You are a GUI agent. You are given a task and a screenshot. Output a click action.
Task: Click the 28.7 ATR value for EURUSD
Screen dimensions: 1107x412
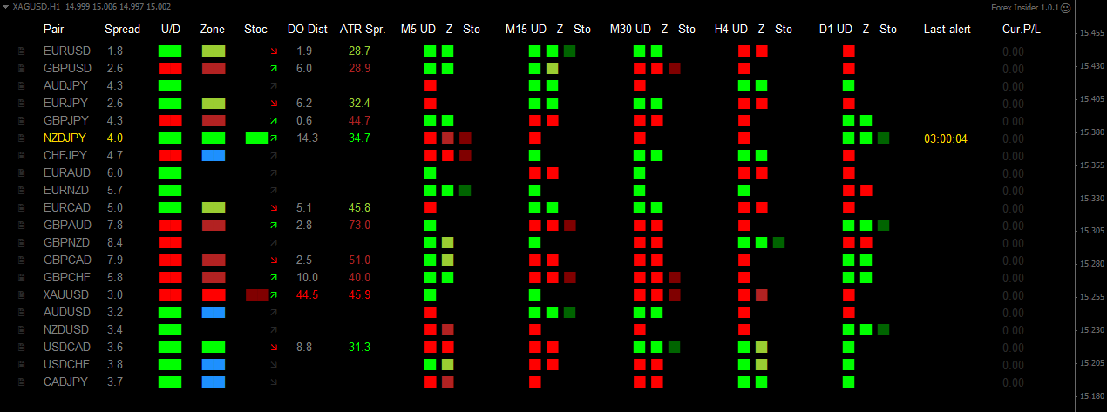[359, 51]
